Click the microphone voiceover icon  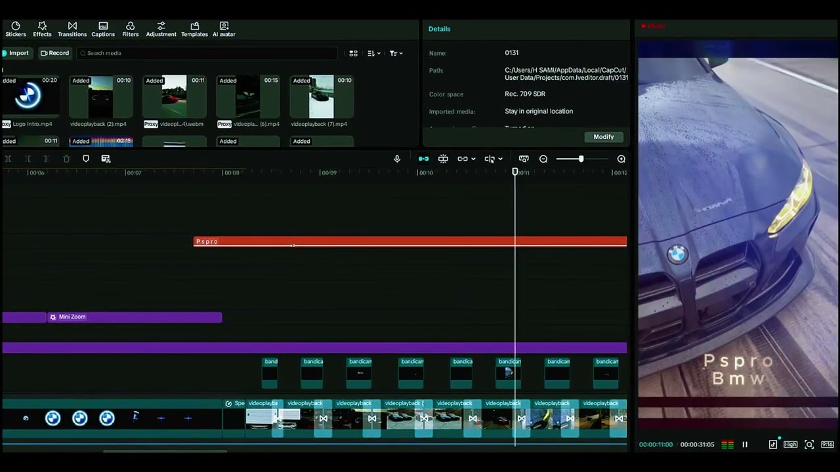397,159
